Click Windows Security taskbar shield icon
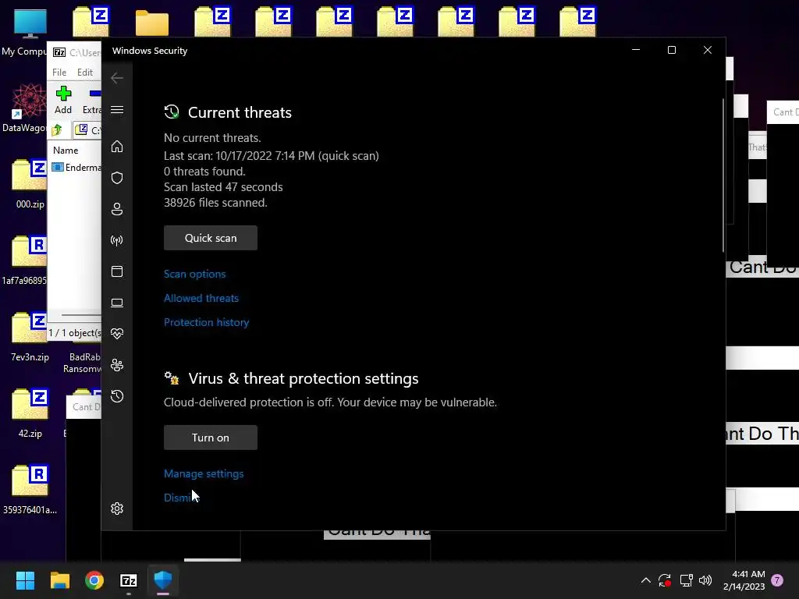This screenshot has height=599, width=799. [x=163, y=580]
